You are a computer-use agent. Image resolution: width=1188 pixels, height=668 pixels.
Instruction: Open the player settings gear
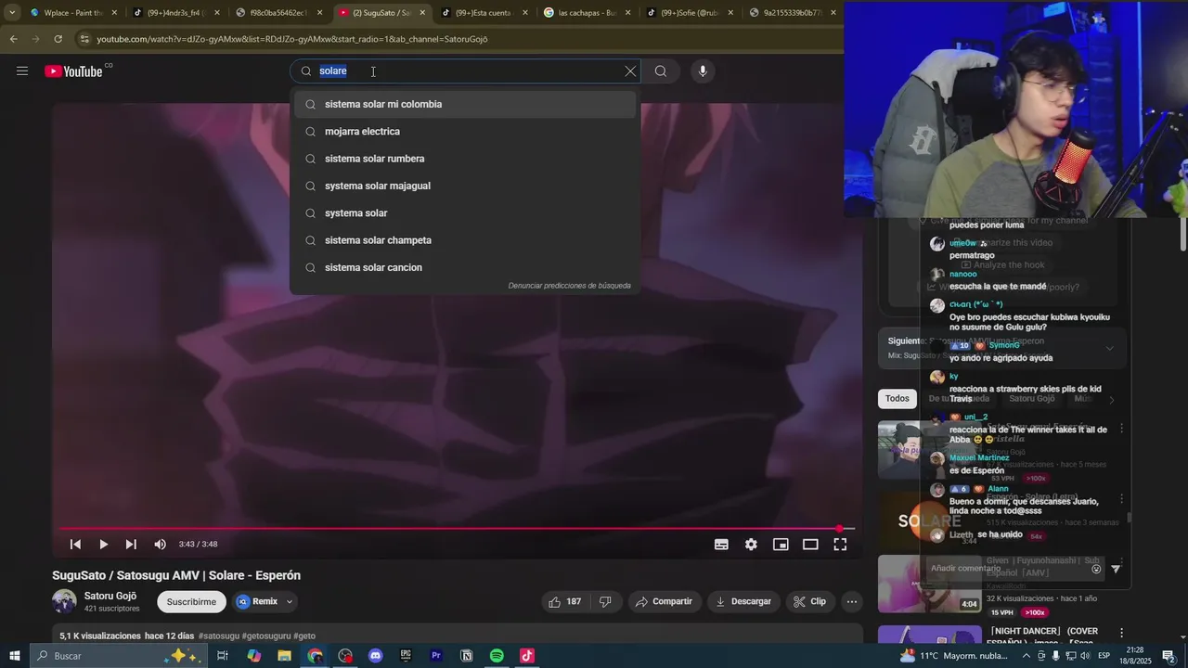(x=751, y=545)
